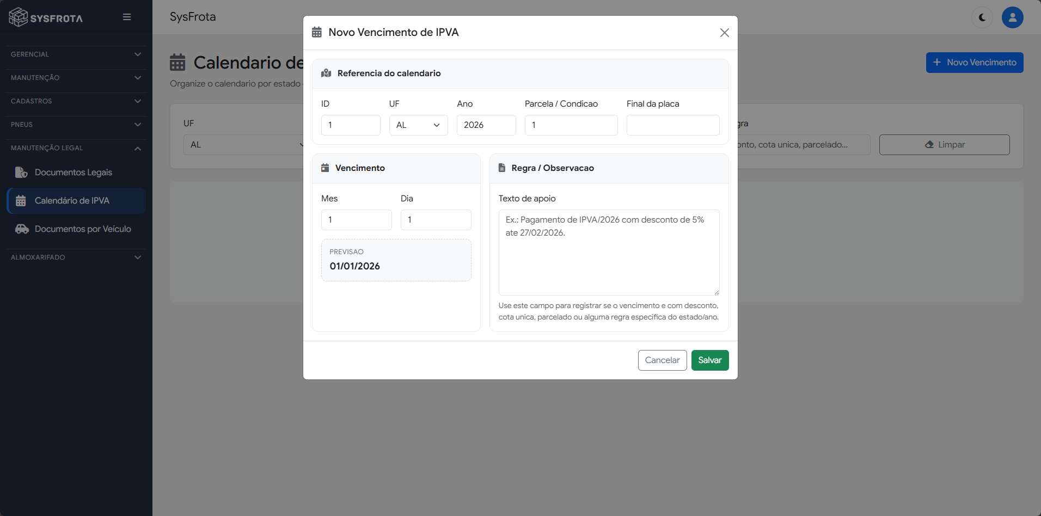Focus the Mes input field
Screen dimensions: 1041x516
tap(357, 220)
